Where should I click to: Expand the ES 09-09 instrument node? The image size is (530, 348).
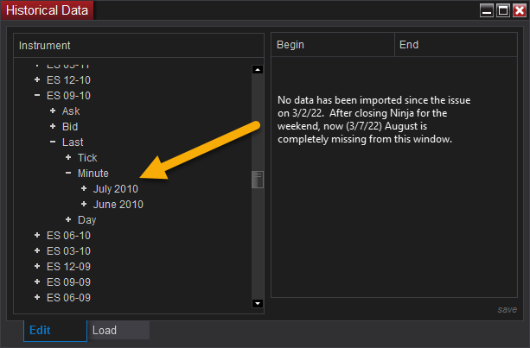coord(37,282)
